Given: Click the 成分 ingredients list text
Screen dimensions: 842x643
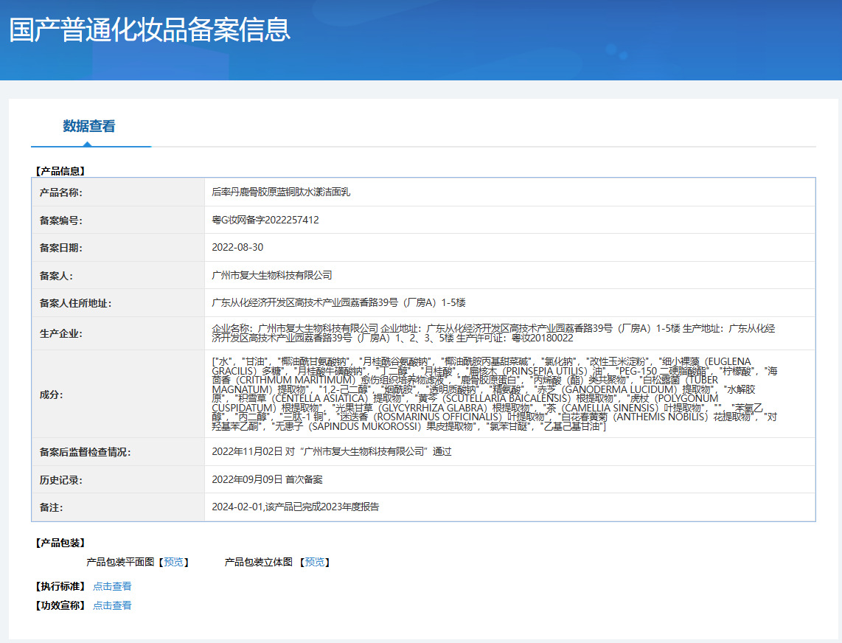Looking at the screenshot, I should [x=494, y=394].
